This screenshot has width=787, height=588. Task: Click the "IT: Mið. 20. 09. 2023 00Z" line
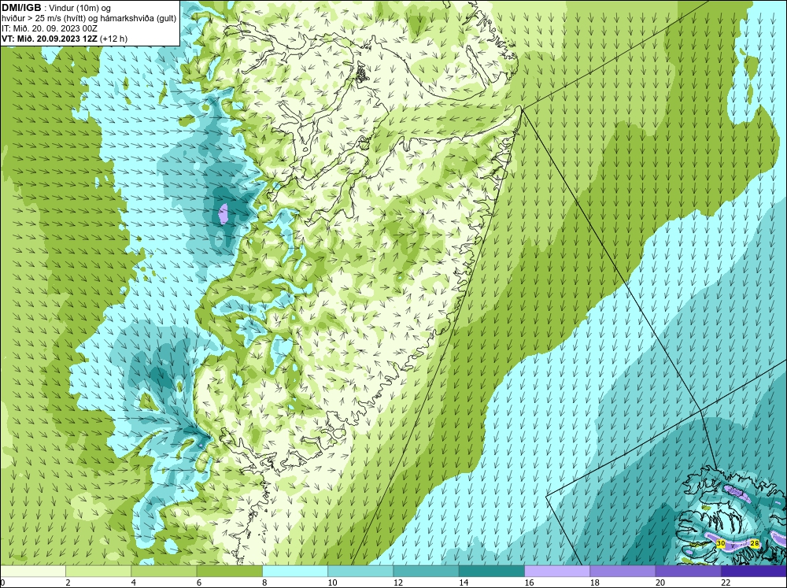coord(49,28)
